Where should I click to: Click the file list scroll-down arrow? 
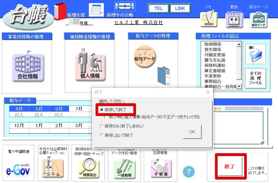[239, 86]
